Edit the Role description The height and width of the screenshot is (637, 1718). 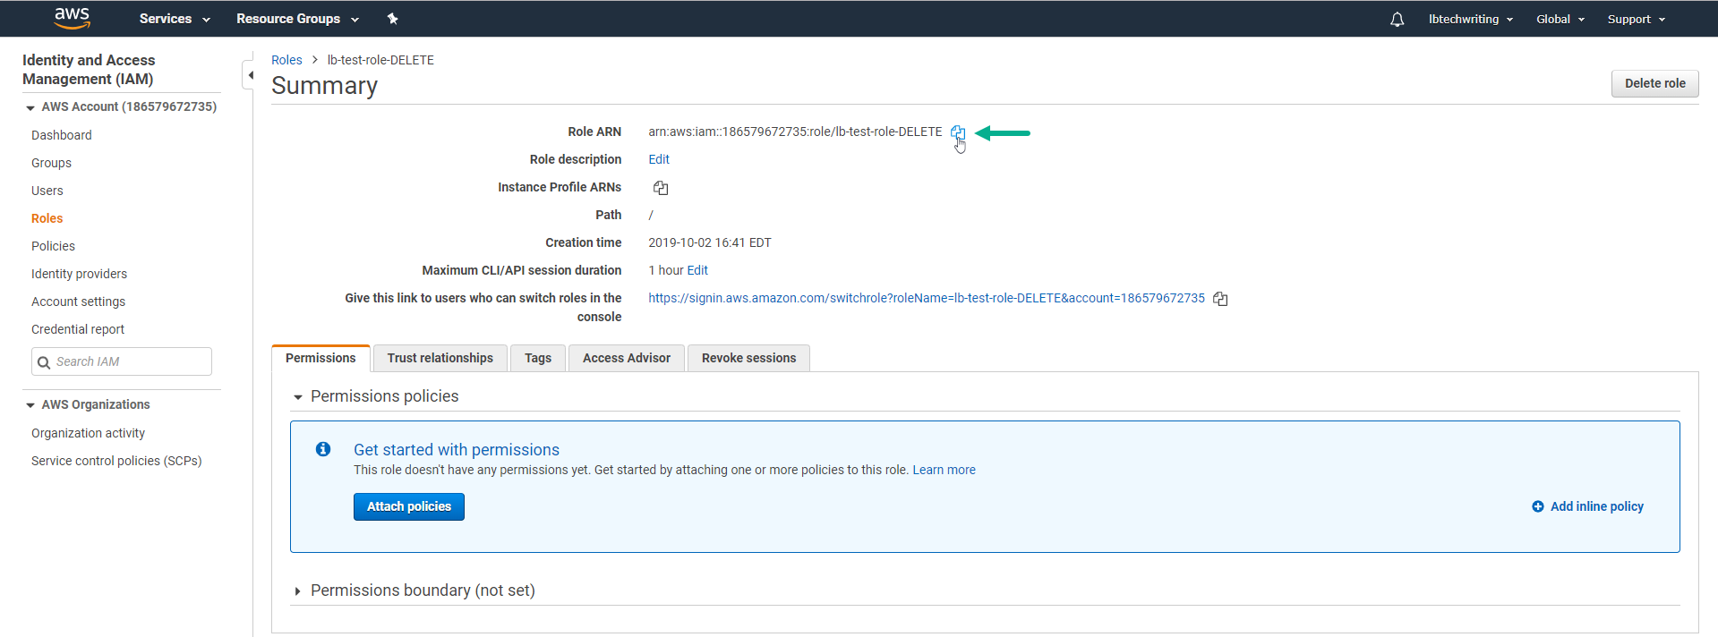[659, 159]
